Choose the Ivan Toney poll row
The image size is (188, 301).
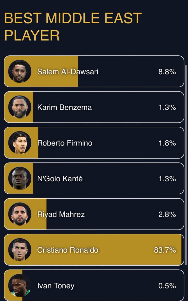[94, 285]
